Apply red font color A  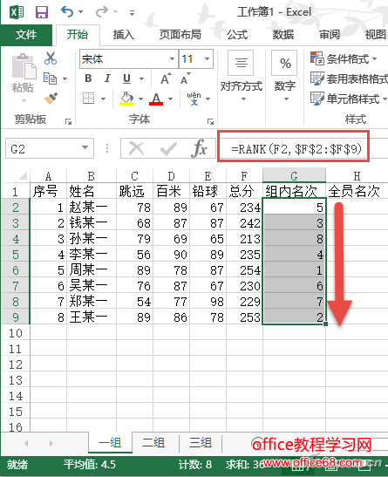tap(156, 99)
